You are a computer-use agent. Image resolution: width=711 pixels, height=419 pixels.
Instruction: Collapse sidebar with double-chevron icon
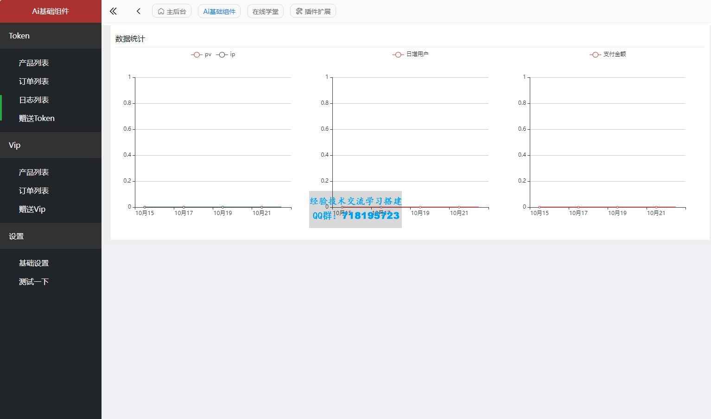click(113, 11)
